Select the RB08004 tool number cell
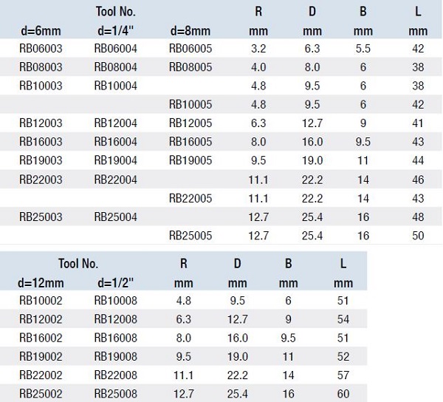 [115, 67]
